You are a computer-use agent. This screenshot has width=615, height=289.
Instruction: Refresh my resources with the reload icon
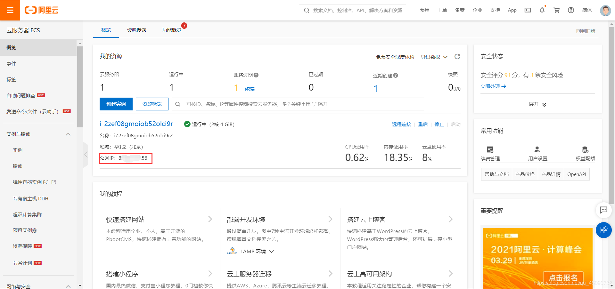[457, 57]
